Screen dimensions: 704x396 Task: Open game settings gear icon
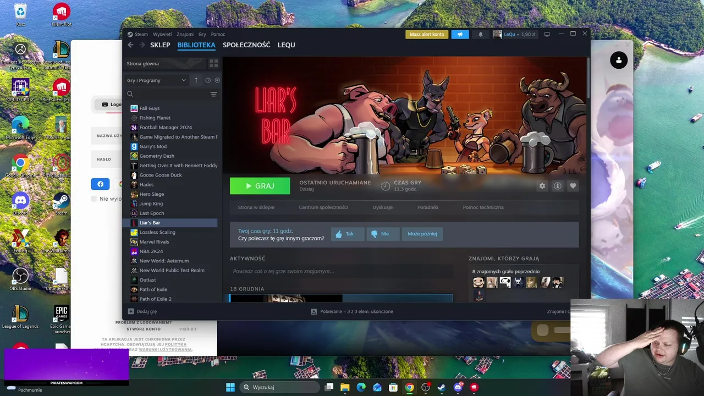pyautogui.click(x=542, y=186)
